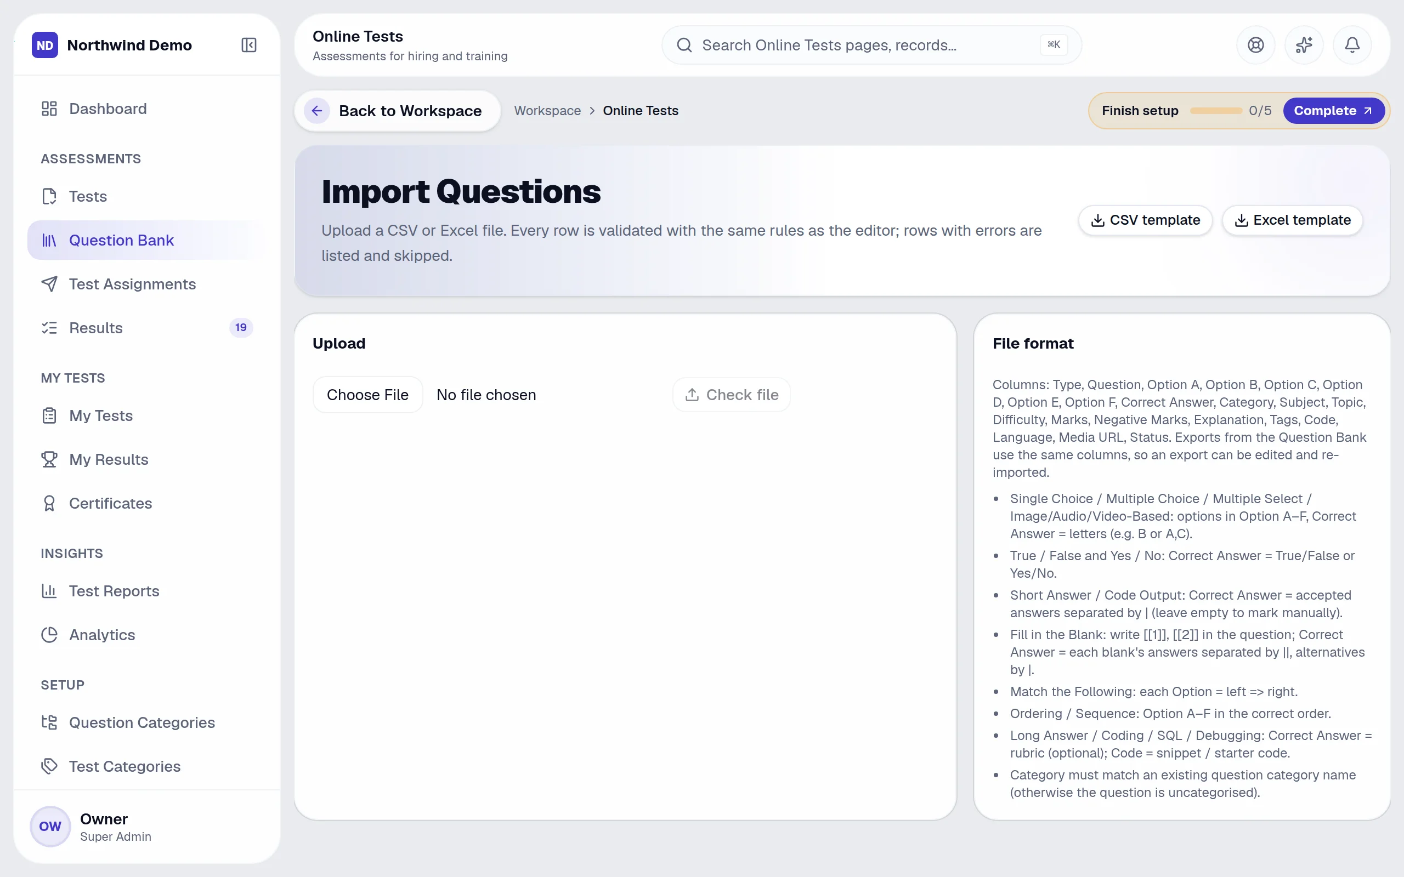This screenshot has height=877, width=1404.
Task: Click the back arrow icon
Action: click(317, 111)
